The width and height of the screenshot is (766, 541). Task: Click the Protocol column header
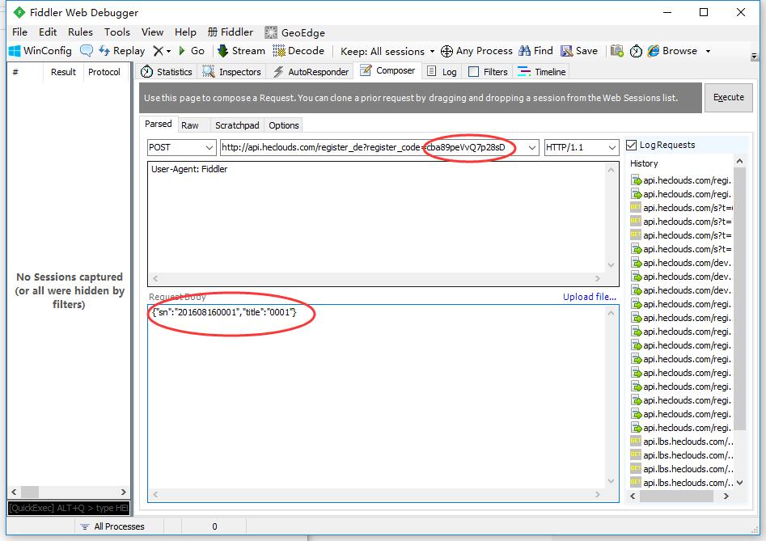(x=104, y=72)
